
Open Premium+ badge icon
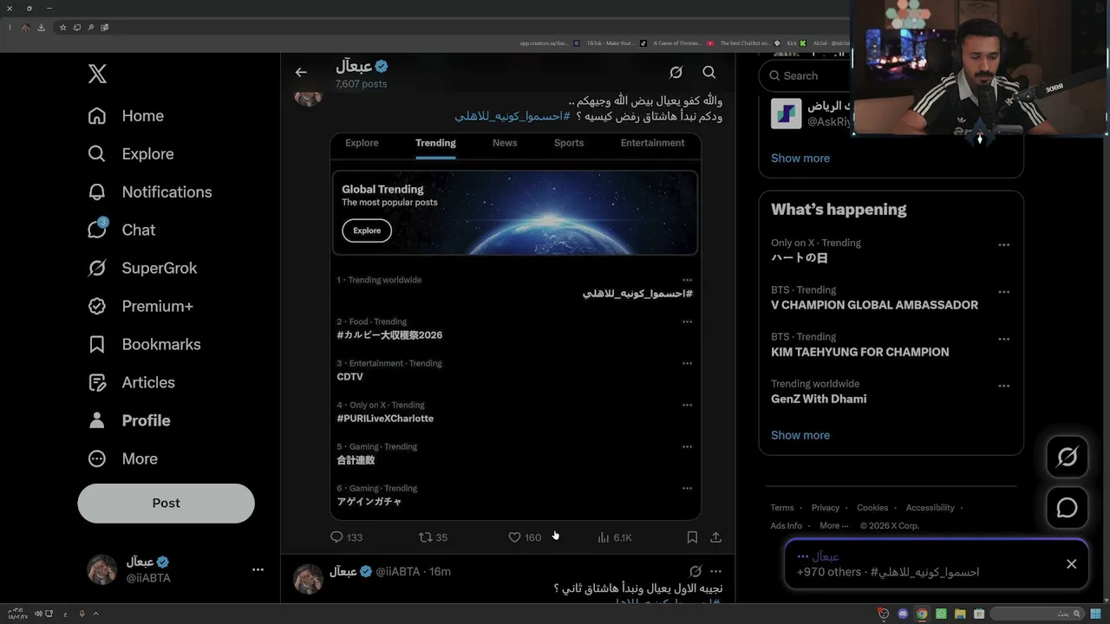(97, 307)
